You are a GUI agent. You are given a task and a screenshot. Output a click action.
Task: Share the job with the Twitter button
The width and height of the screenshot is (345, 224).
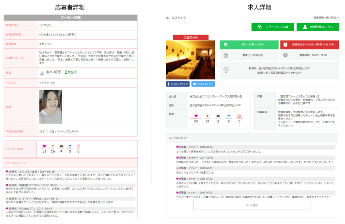click(x=203, y=84)
